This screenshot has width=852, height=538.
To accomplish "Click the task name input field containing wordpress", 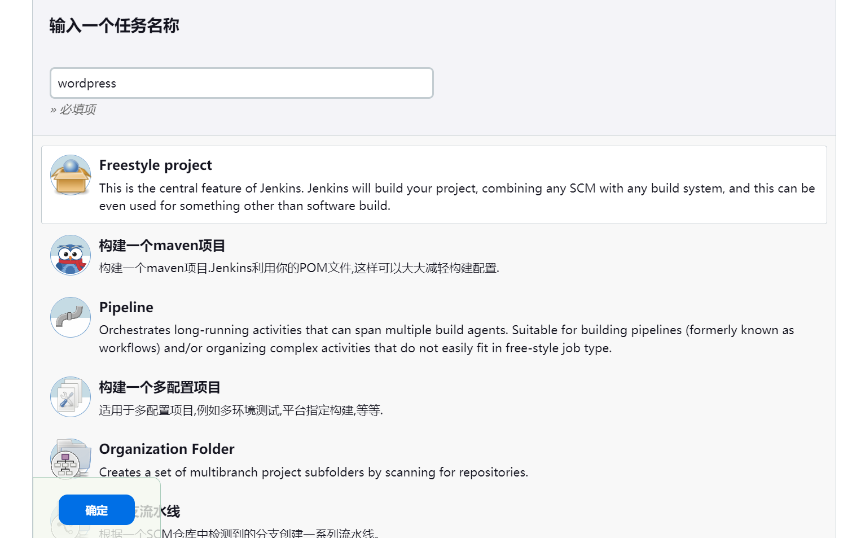I will [241, 83].
